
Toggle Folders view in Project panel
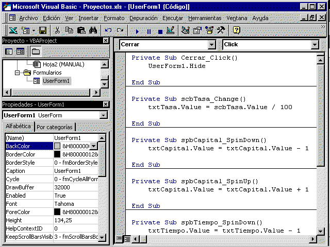pos(36,51)
